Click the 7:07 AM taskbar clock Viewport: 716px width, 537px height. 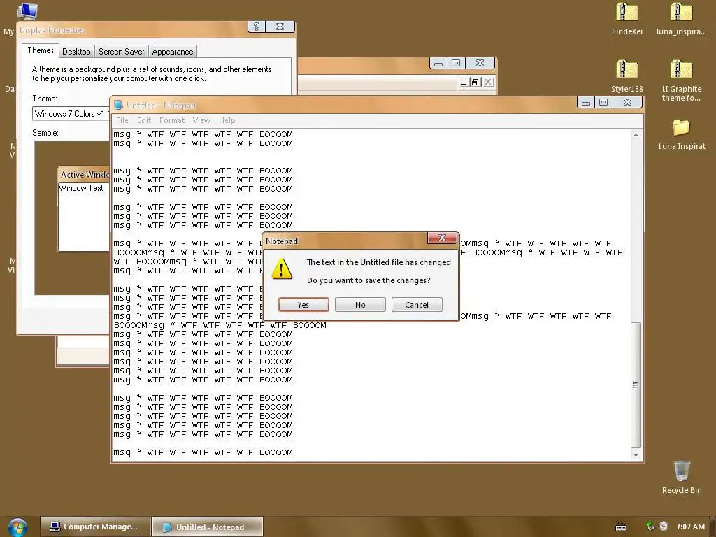click(690, 527)
